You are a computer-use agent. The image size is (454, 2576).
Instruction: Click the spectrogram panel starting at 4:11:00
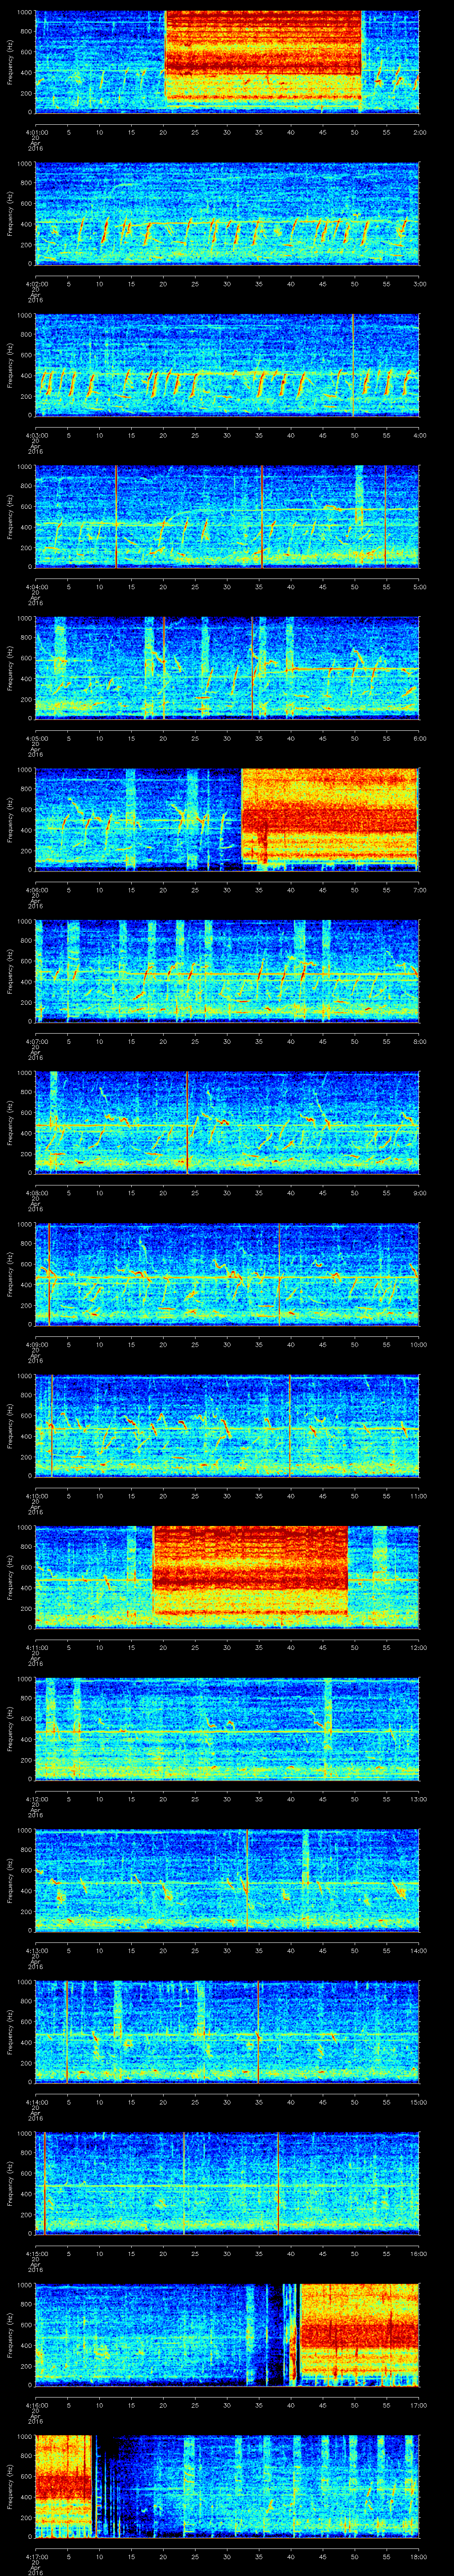(x=227, y=1576)
